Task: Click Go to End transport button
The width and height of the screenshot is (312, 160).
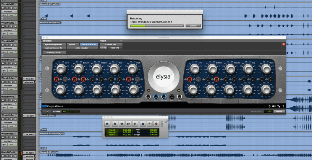Action: tap(135, 124)
